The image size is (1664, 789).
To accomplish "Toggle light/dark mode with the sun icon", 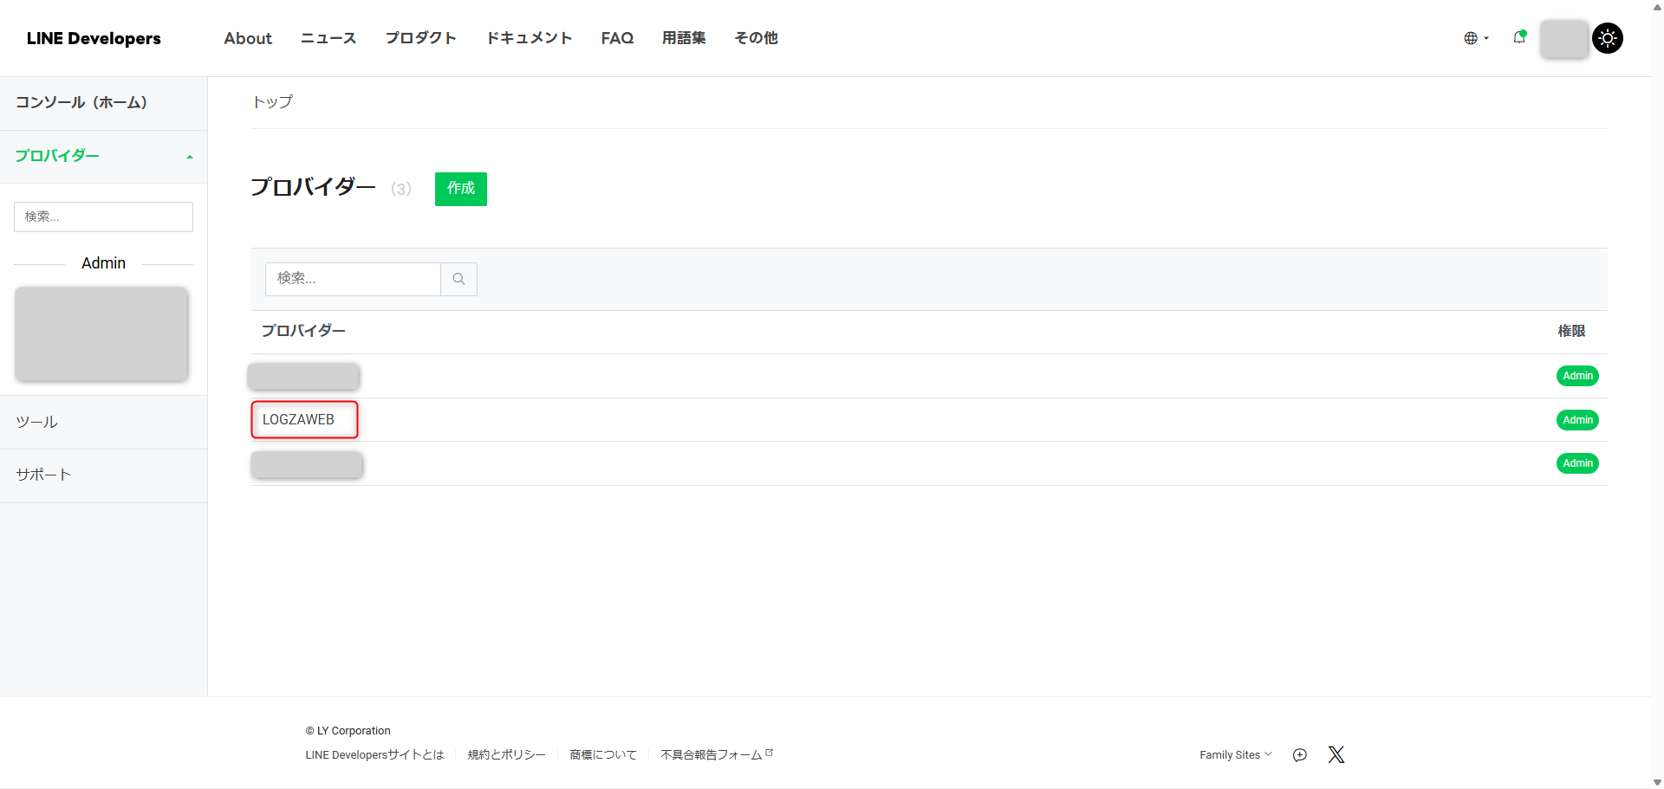I will click(1608, 38).
